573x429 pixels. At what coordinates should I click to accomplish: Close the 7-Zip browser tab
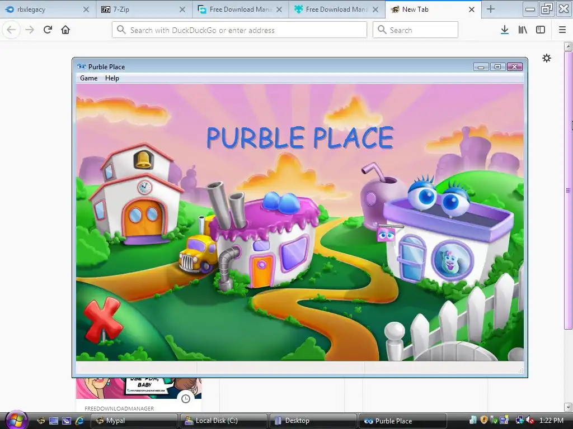click(182, 9)
